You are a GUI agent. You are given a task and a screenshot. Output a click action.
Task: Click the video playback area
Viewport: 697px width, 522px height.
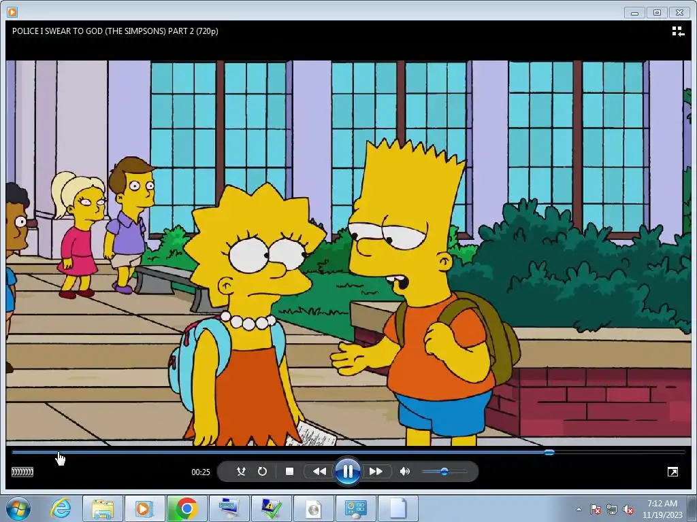[348, 253]
